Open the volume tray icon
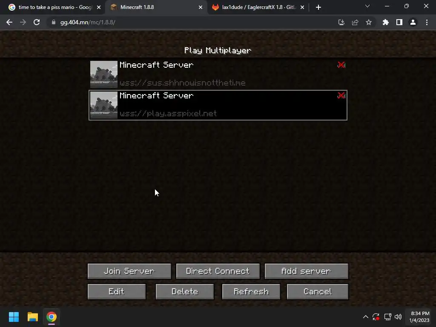Viewport: 436px width, 327px height. (398, 317)
